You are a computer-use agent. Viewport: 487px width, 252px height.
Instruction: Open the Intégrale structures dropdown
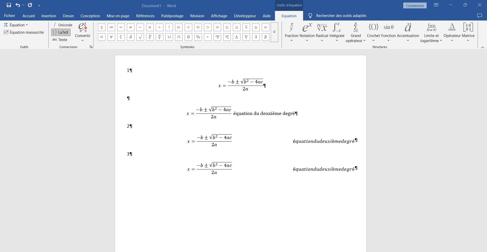click(337, 32)
